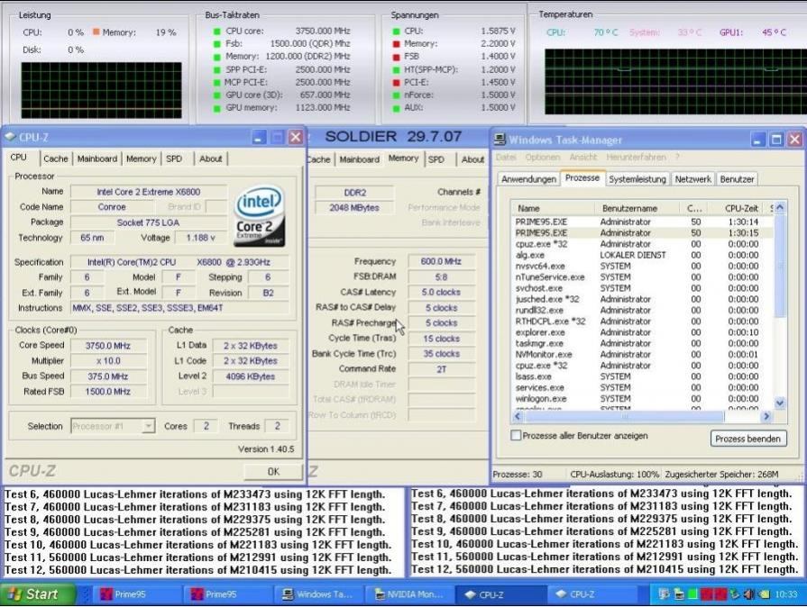Switch to Mainboard tab in front CPU-Z window
The image size is (807, 607).
pyautogui.click(x=97, y=159)
